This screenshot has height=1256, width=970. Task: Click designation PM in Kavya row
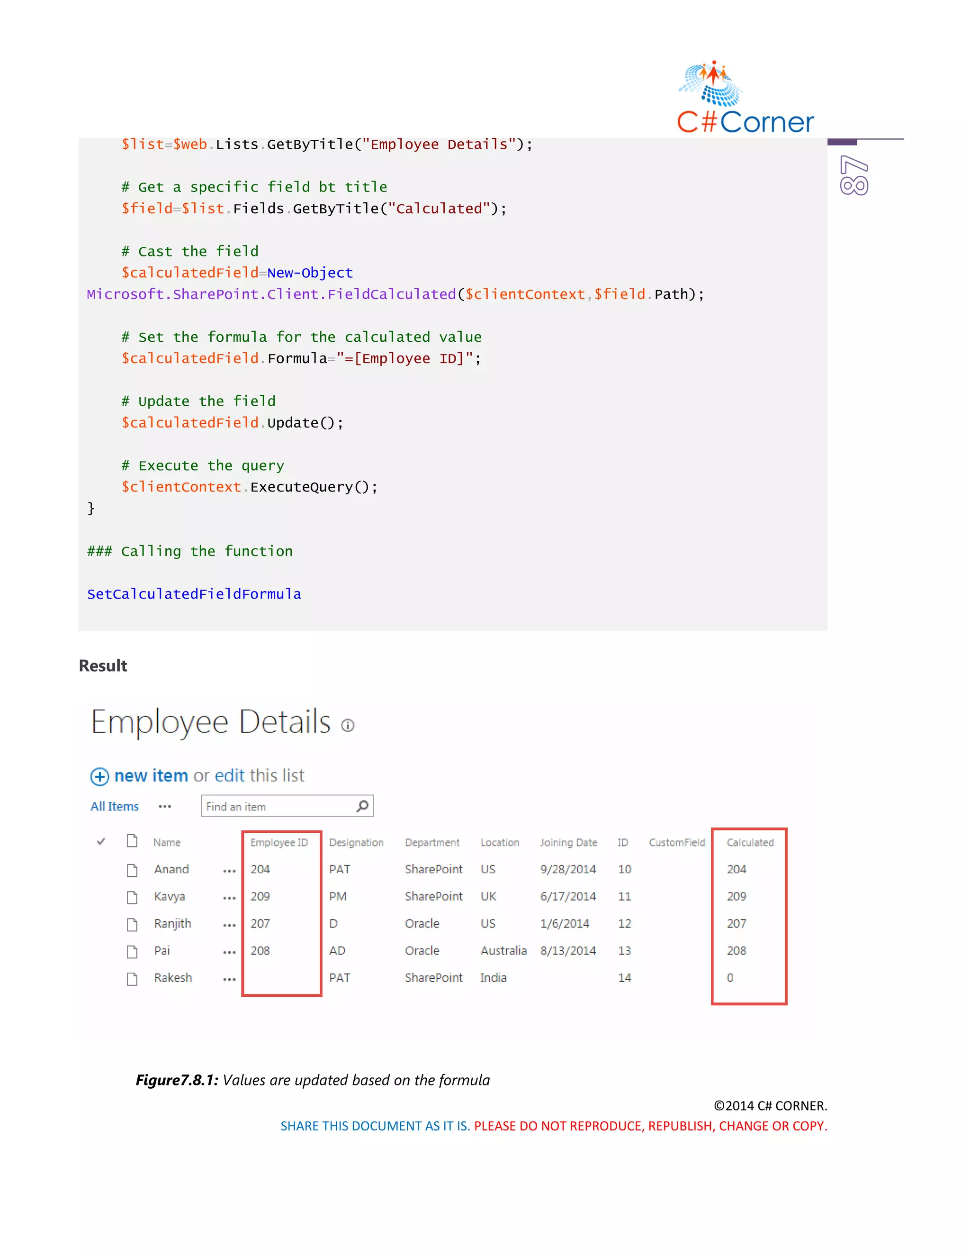338,896
